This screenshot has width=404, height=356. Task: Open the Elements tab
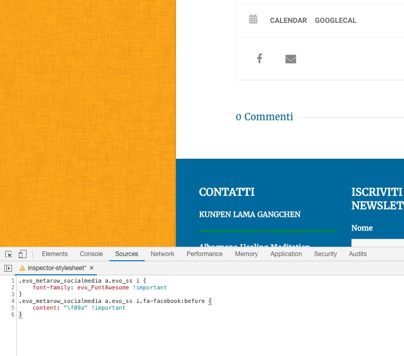[x=55, y=254]
